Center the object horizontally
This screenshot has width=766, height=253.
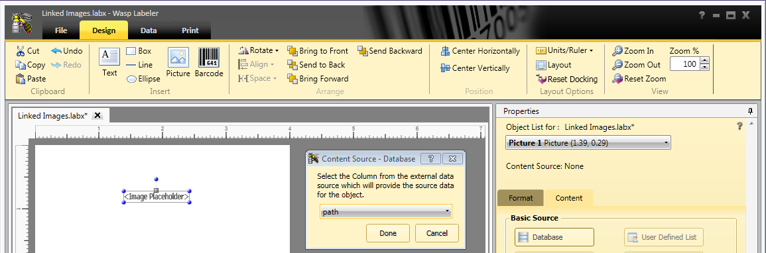point(480,51)
